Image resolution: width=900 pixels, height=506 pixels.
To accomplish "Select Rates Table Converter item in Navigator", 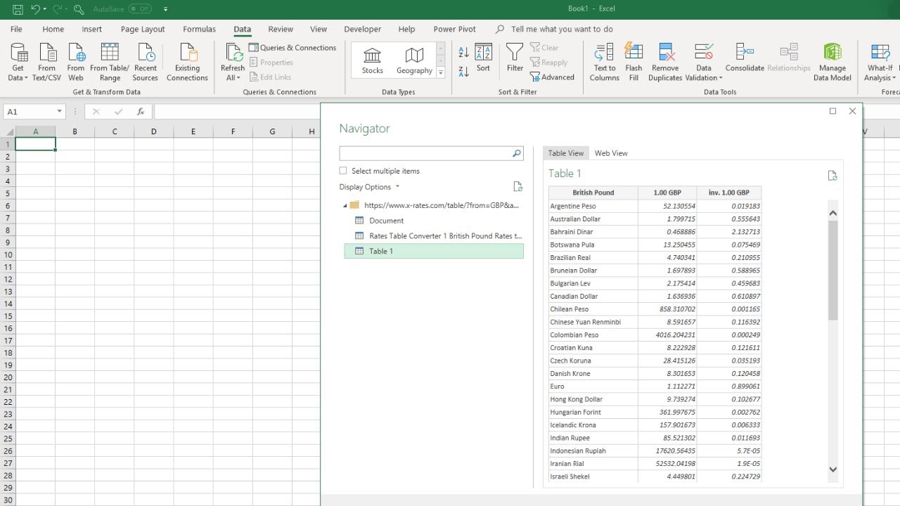I will point(445,236).
